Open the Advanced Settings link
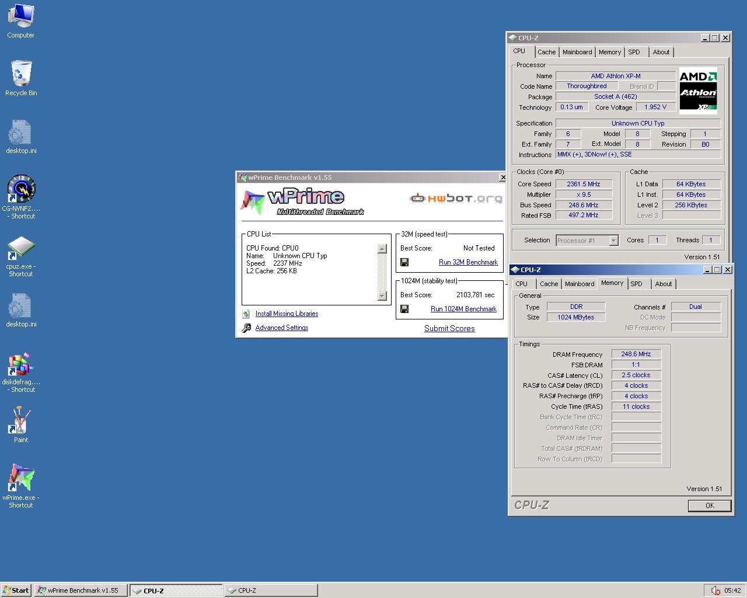Viewport: 747px width, 598px height. coord(282,328)
